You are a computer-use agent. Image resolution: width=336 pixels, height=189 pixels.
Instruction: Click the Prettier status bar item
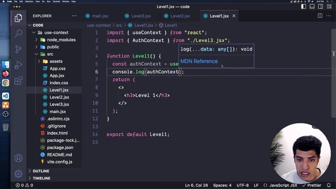coord(311,185)
